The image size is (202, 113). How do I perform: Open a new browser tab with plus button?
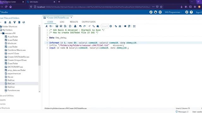[59, 2]
